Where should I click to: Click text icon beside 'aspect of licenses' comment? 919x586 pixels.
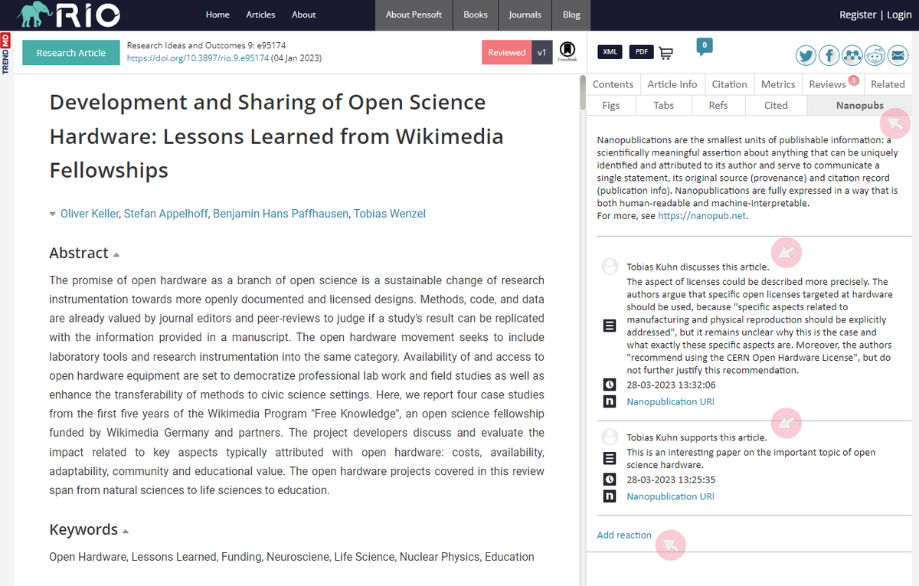610,326
